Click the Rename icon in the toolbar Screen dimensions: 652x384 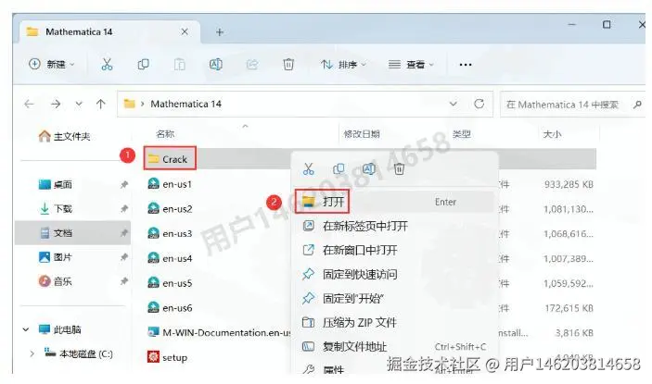tap(216, 64)
